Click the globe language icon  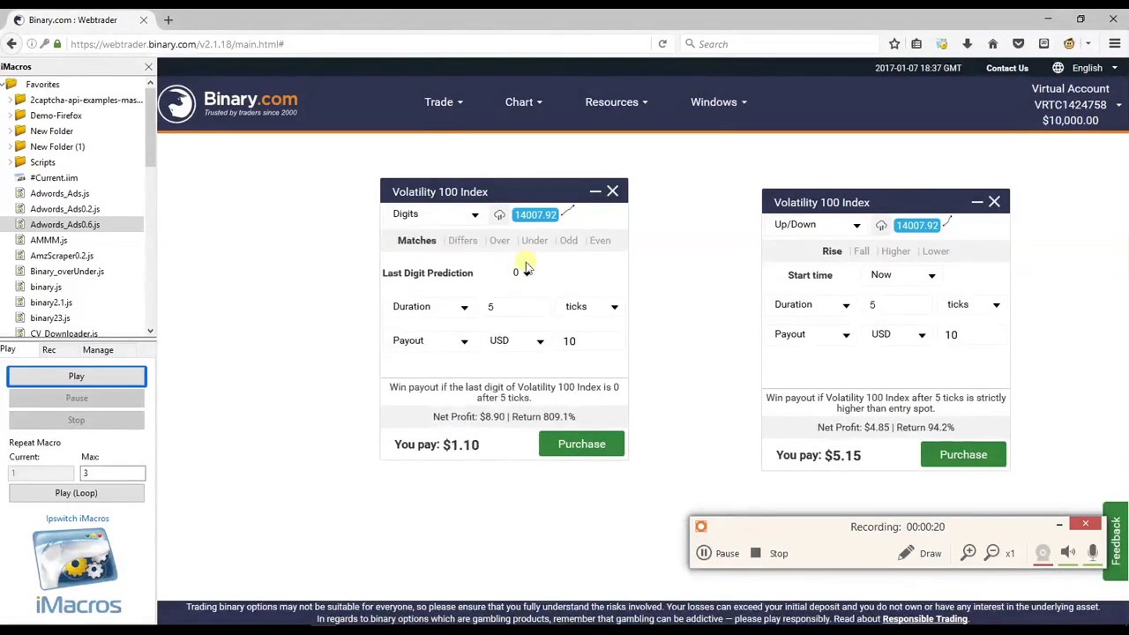point(1058,68)
